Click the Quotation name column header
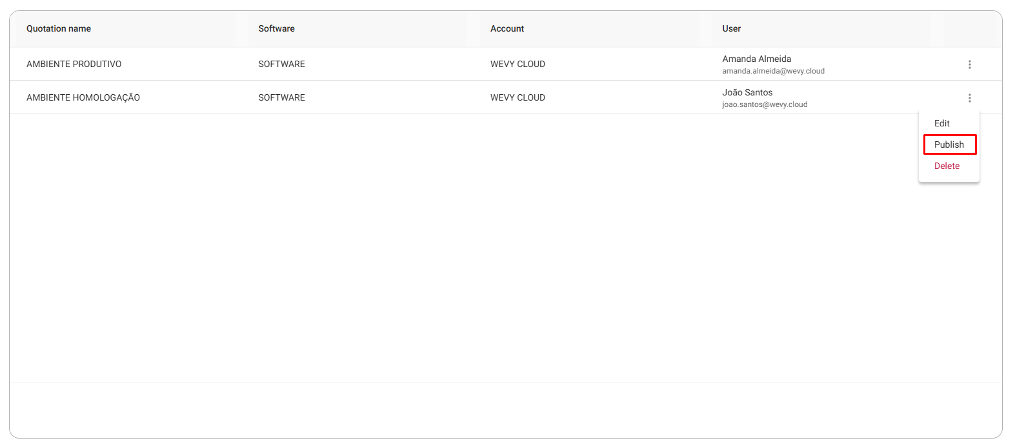 [59, 28]
